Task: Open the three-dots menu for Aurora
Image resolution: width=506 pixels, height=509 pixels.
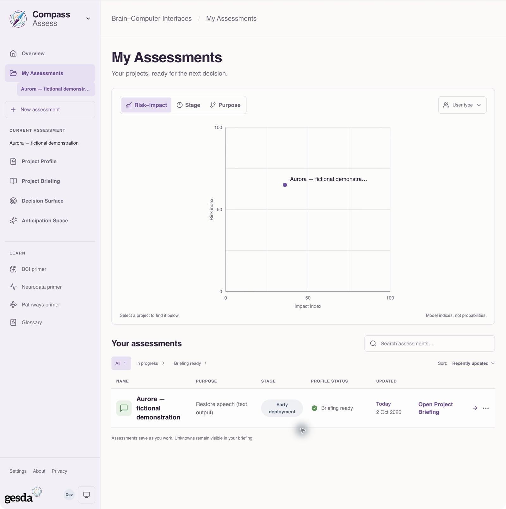Action: [486, 408]
